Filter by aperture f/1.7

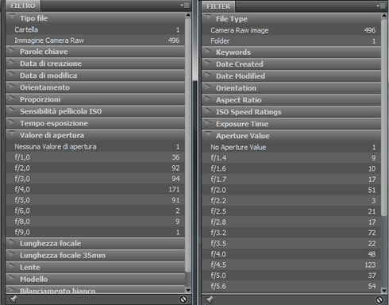291,180
